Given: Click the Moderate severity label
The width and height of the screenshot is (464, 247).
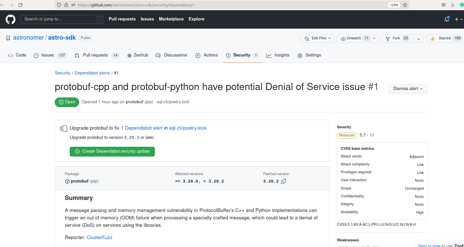Looking at the screenshot, I should click(x=347, y=136).
